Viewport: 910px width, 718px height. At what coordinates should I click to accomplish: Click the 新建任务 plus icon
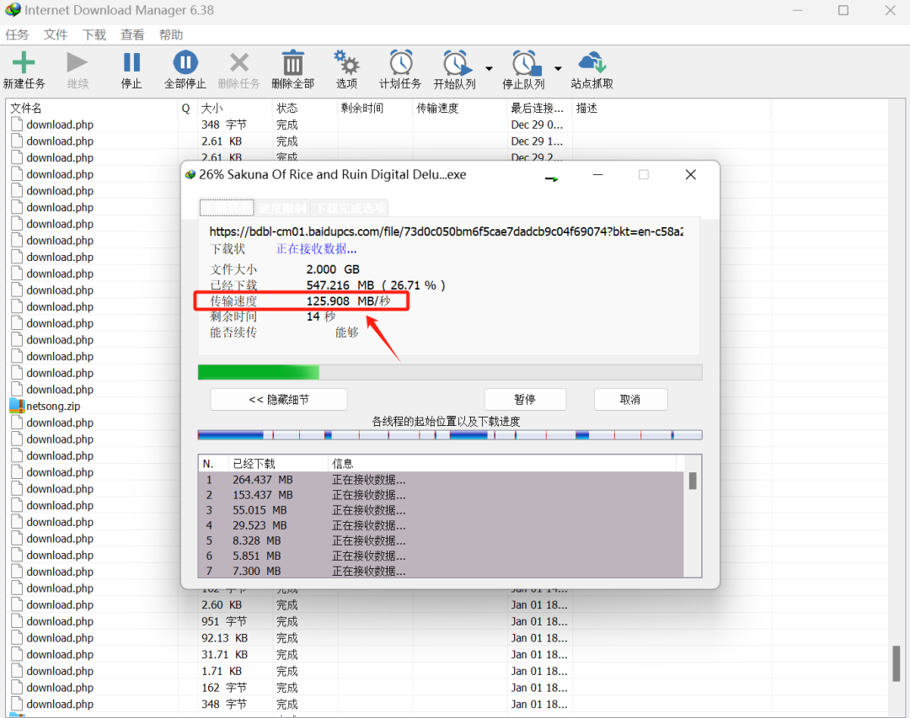(x=24, y=62)
